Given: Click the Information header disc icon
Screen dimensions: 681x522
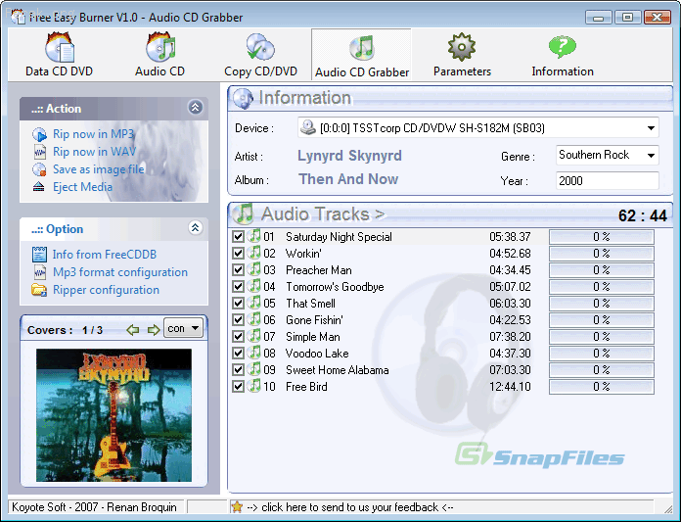Looking at the screenshot, I should (243, 98).
